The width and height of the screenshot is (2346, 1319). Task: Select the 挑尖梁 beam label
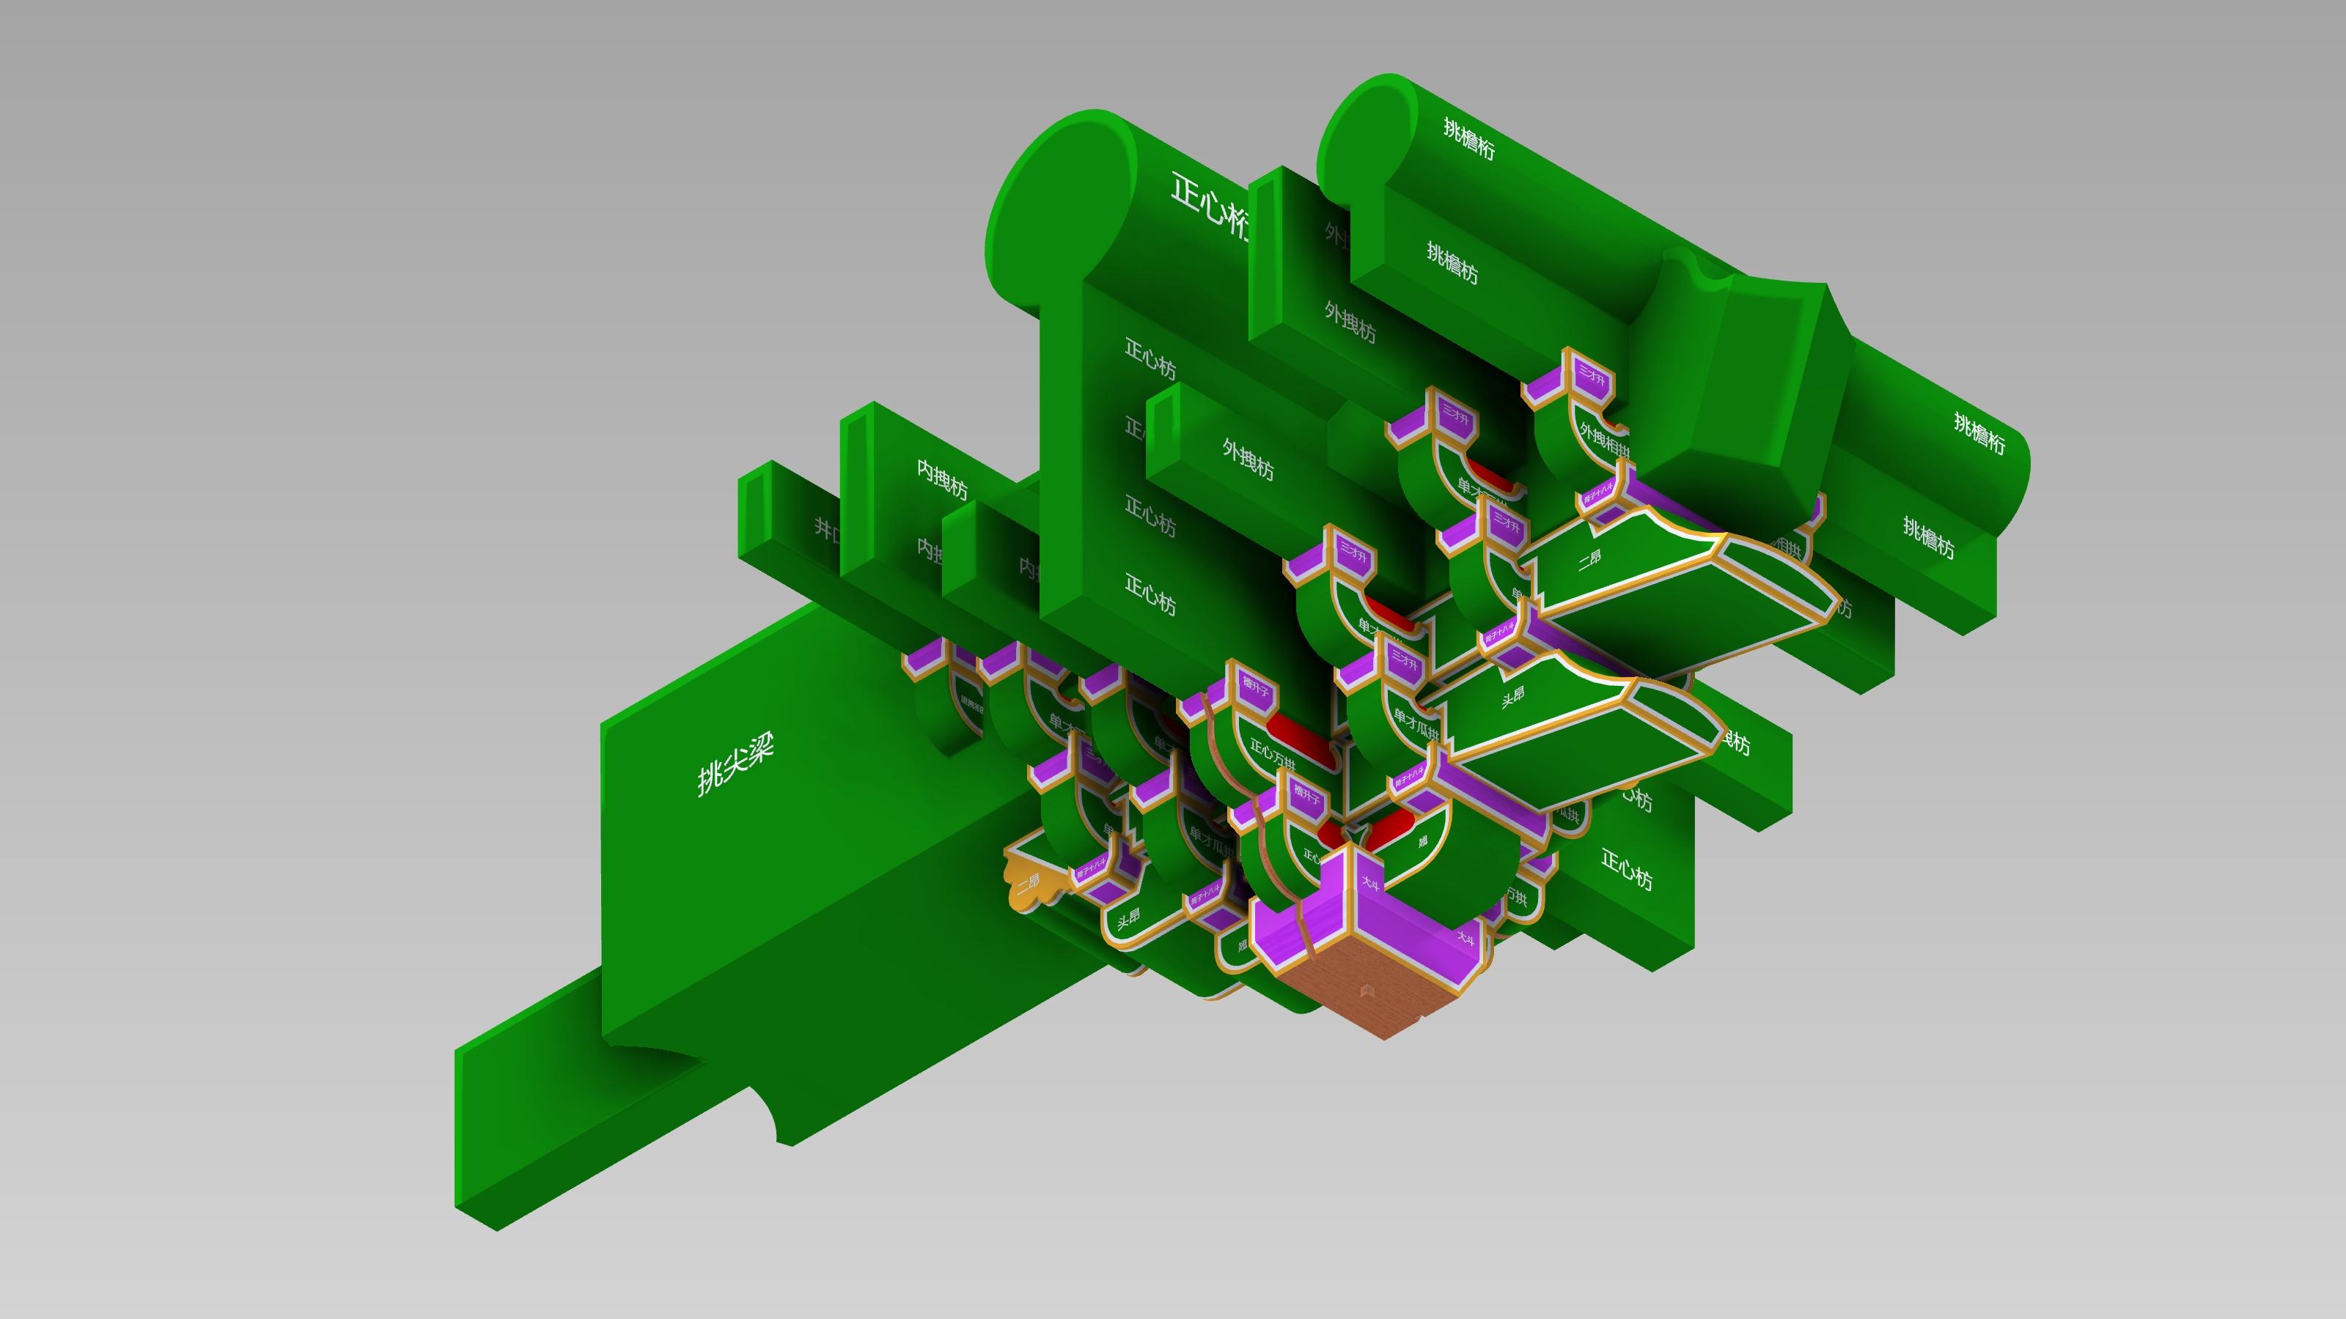coord(735,764)
